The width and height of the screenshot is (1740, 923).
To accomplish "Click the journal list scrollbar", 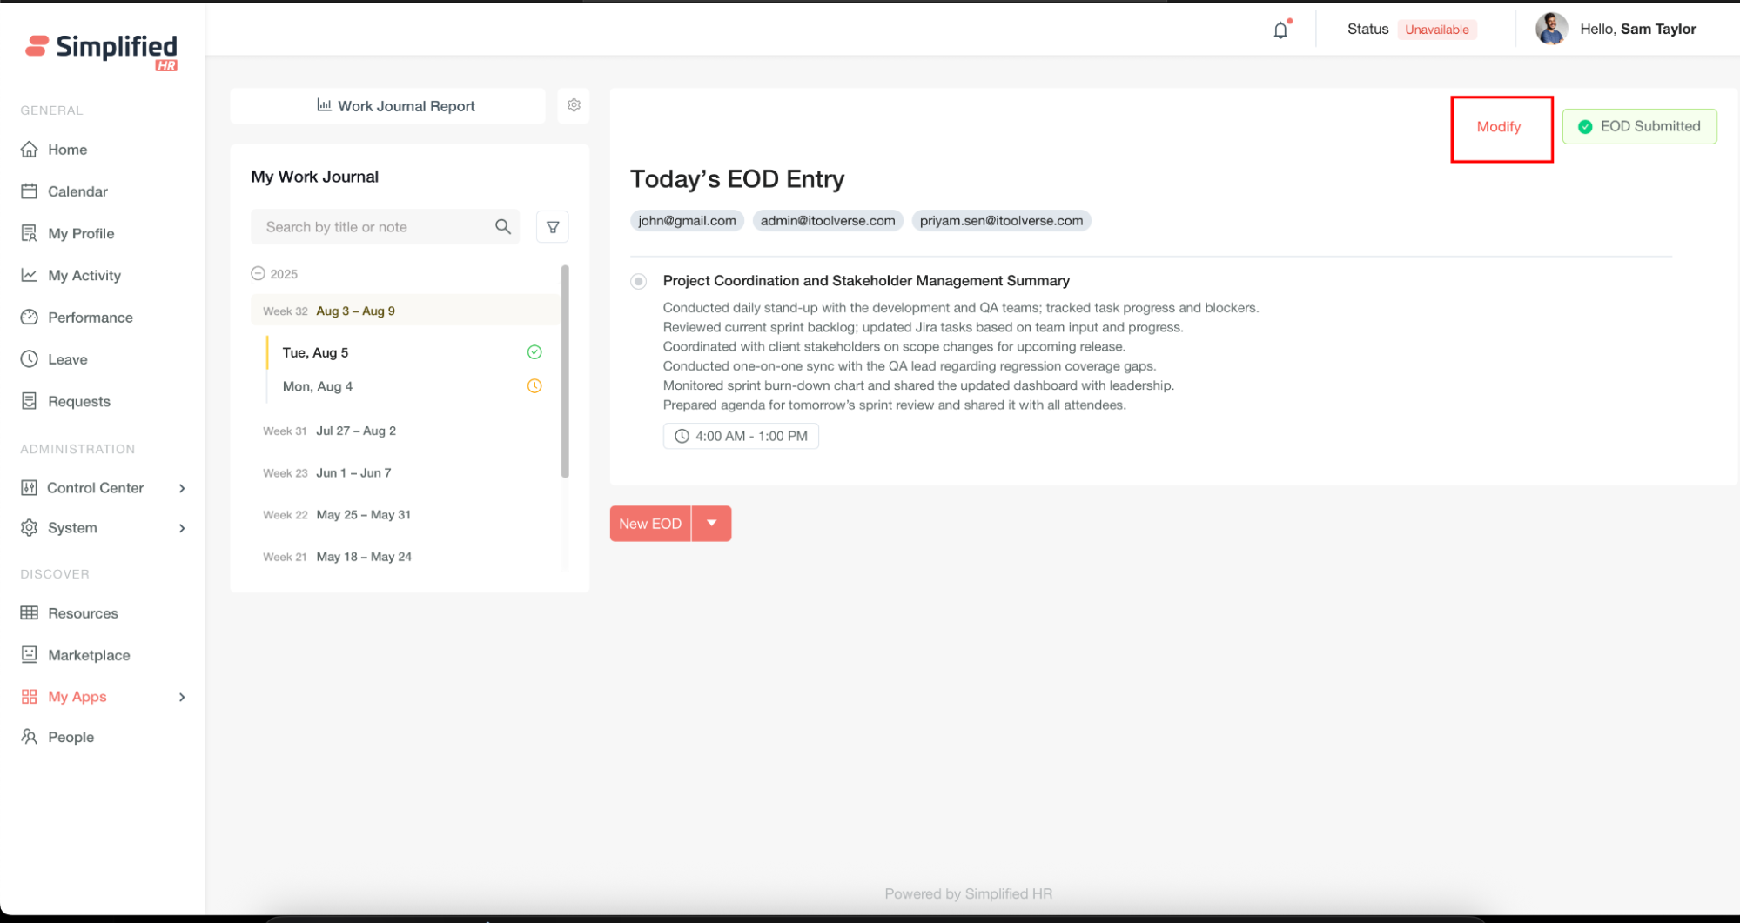I will (x=565, y=371).
